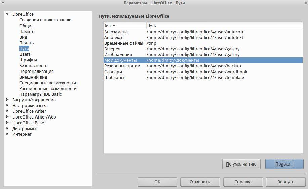This screenshot has width=308, height=189.
Task: Select the Словари path row
Action: click(203, 72)
